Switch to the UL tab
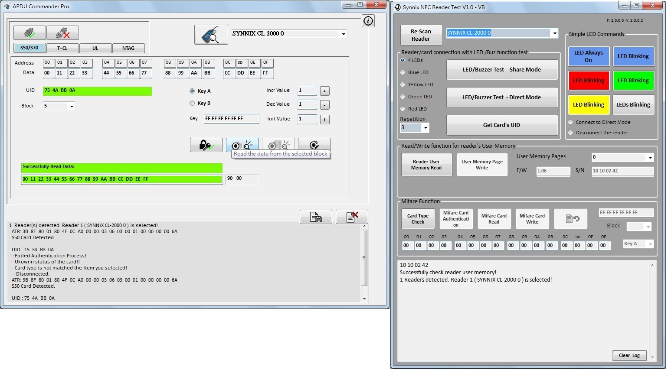This screenshot has height=370, width=668. click(x=95, y=48)
